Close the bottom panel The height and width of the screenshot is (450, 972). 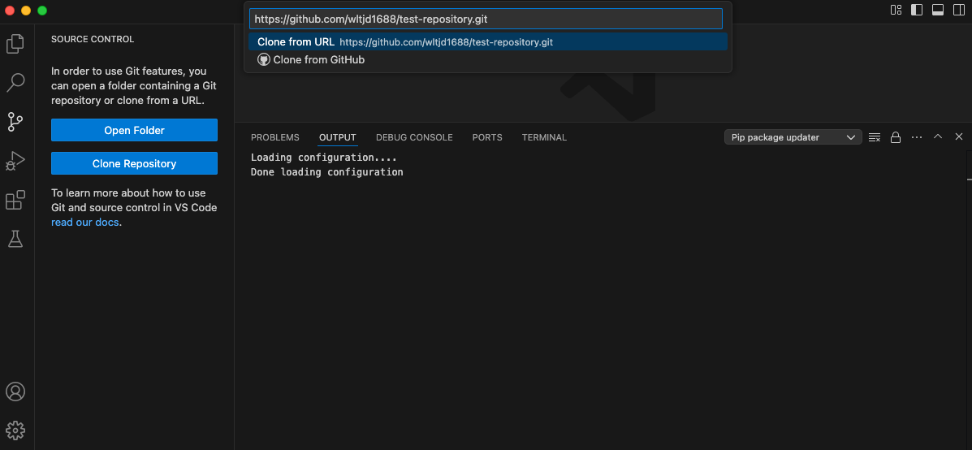(959, 136)
